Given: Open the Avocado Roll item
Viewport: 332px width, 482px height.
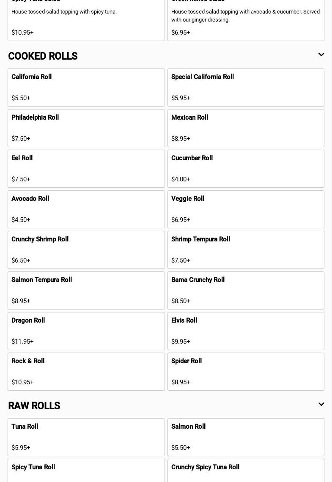Looking at the screenshot, I should (x=86, y=209).
